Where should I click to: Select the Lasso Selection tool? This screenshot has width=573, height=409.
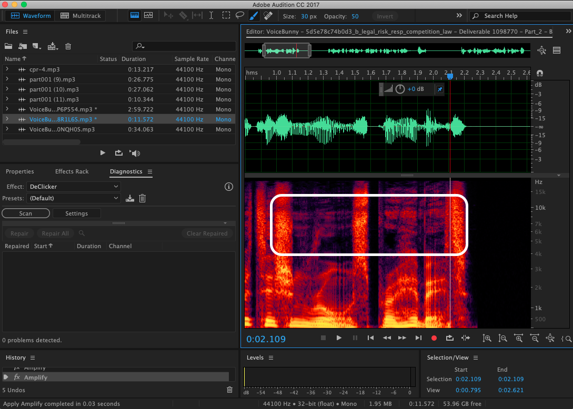pos(239,16)
